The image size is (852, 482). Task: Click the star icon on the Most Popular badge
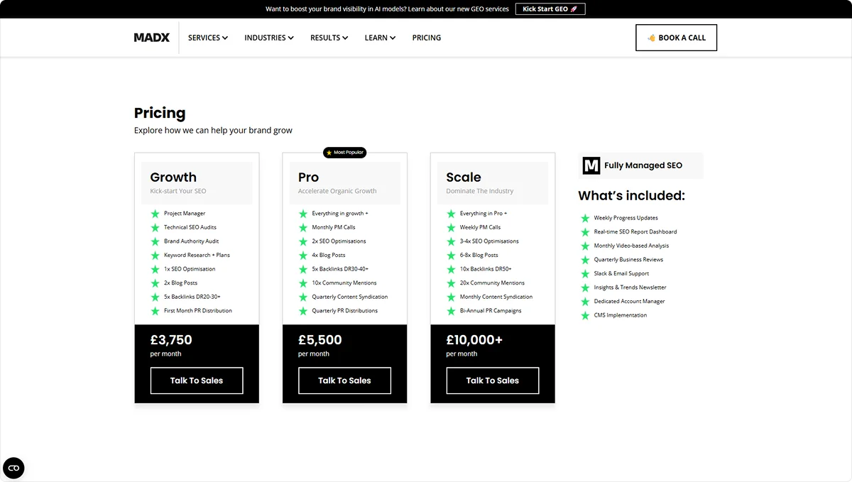pyautogui.click(x=328, y=152)
